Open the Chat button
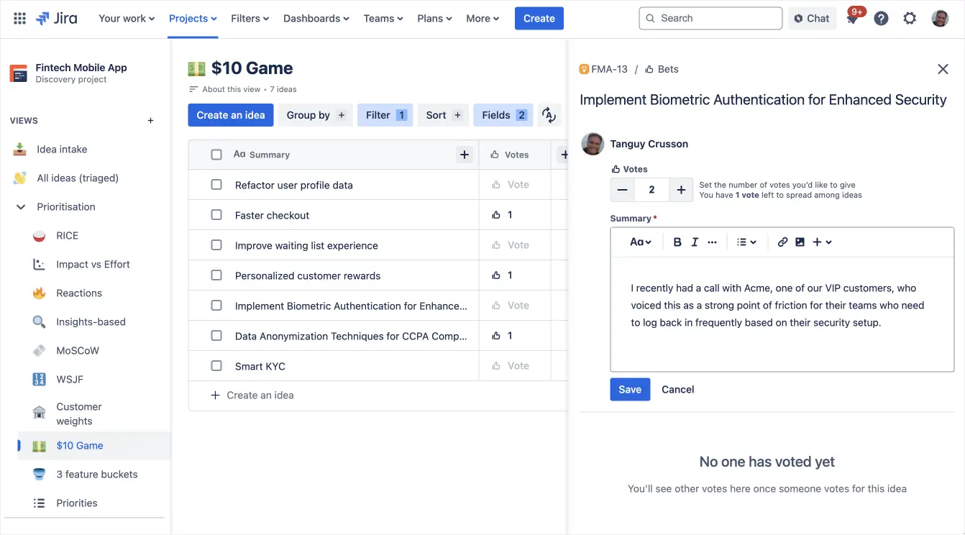 tap(812, 19)
